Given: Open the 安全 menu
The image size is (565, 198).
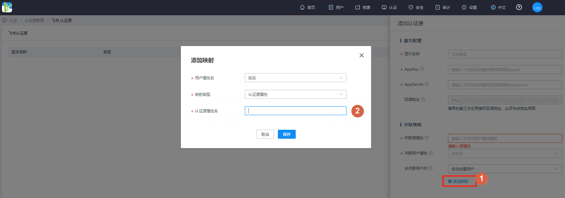Looking at the screenshot, I should coord(416,8).
